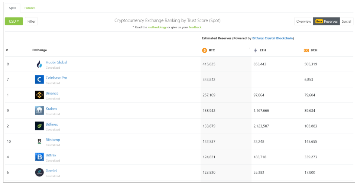Click the Binance logo icon
Screen dimensions: 357x185
(x=39, y=95)
